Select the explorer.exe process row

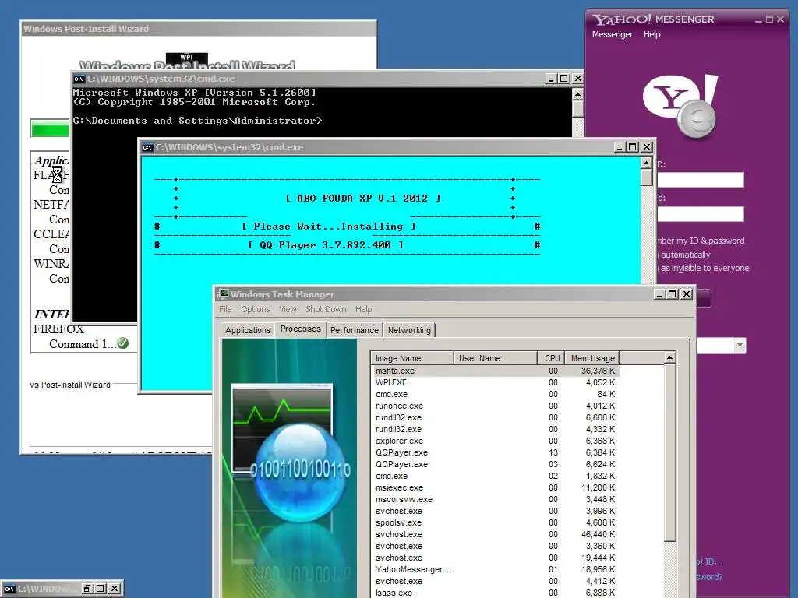[x=495, y=441]
